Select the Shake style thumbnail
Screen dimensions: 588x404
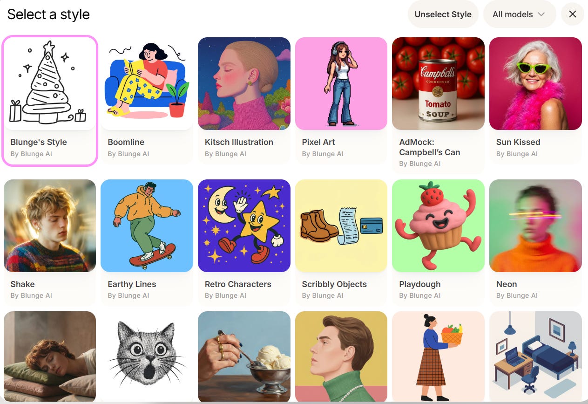pyautogui.click(x=50, y=226)
